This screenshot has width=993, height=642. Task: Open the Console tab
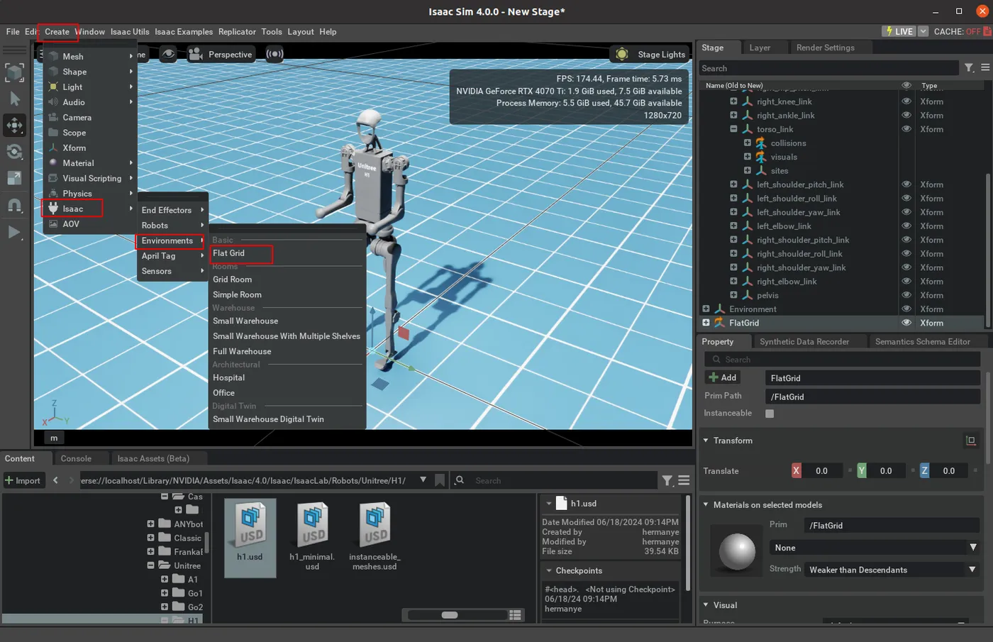(x=76, y=458)
